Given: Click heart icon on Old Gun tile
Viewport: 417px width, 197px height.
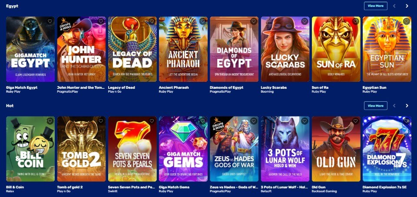Looking at the screenshot, I should click(356, 121).
